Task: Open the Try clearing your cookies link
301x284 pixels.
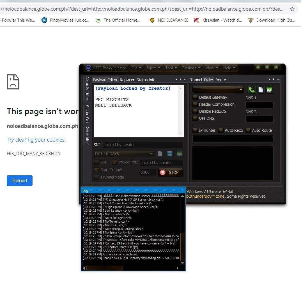Action: pyautogui.click(x=36, y=140)
